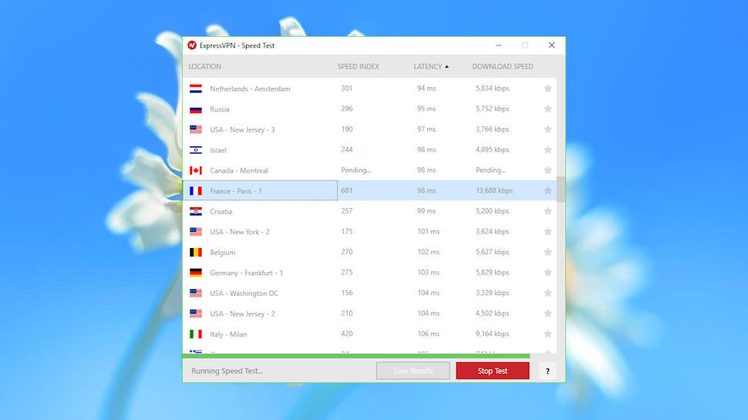
Task: Sort by the LOCATION column header
Action: (204, 67)
